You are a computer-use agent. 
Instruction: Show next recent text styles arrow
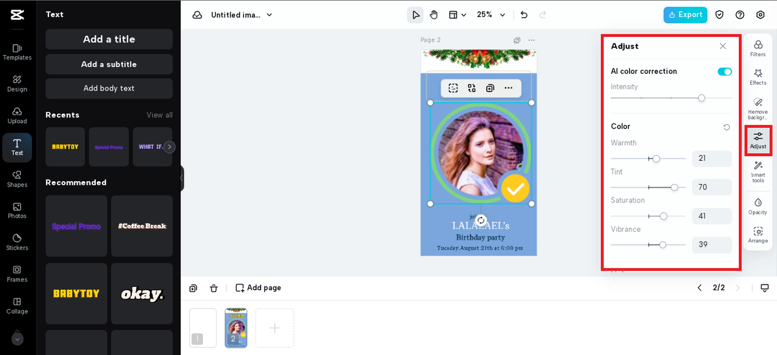pos(169,147)
